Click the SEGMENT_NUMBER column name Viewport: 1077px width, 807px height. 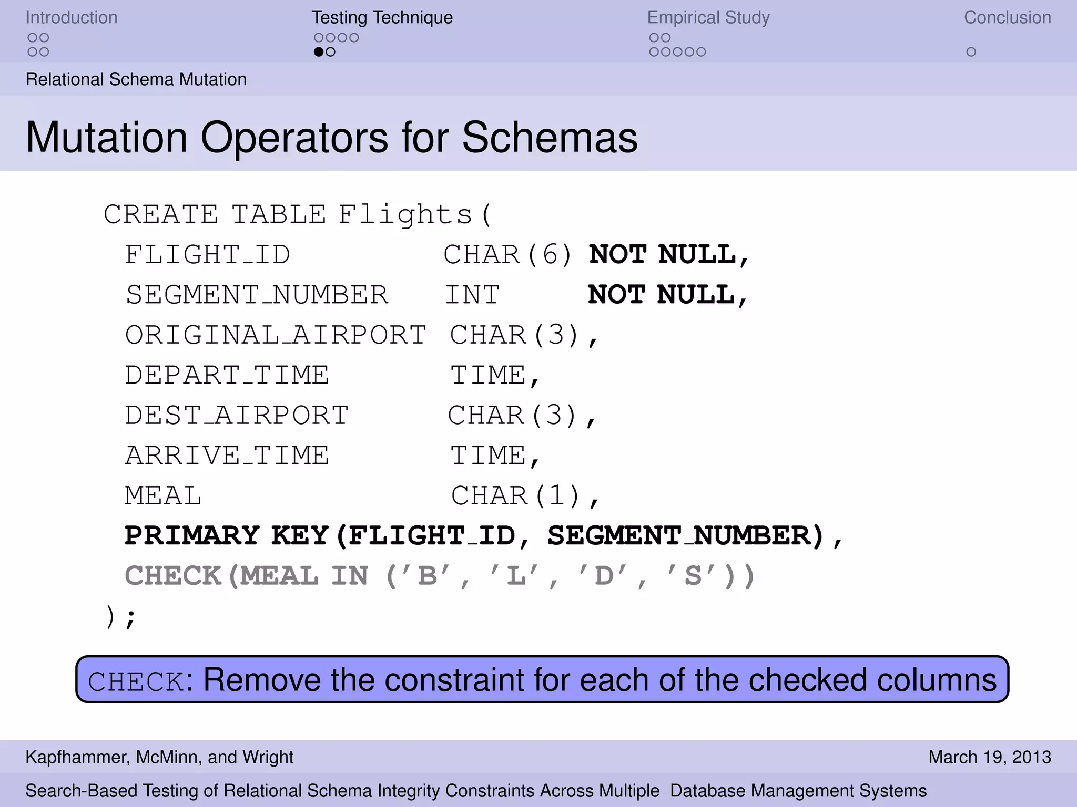(257, 295)
